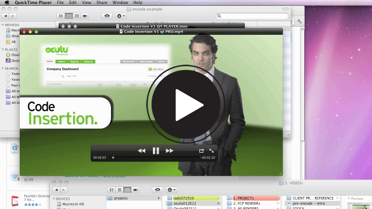Open the share icon in player controls
The width and height of the screenshot is (372, 209).
click(x=202, y=151)
